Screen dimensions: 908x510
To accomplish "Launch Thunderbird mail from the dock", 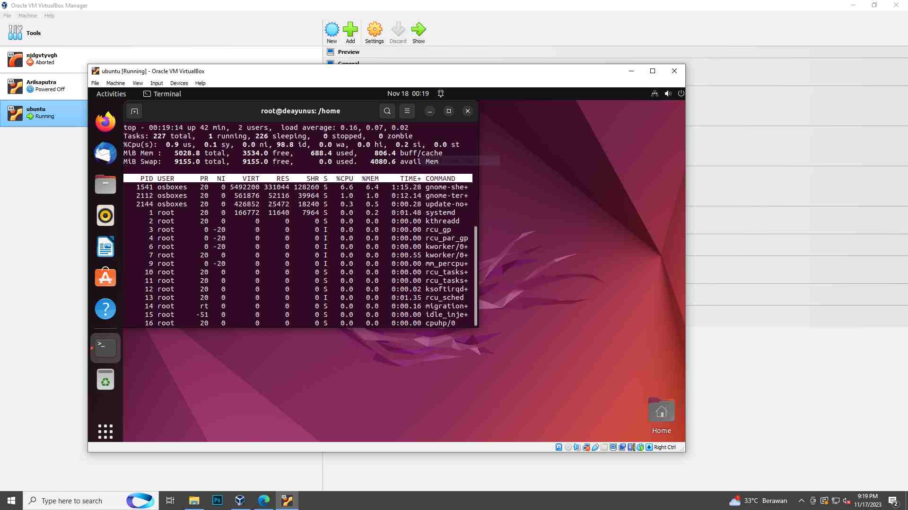I will (x=105, y=153).
